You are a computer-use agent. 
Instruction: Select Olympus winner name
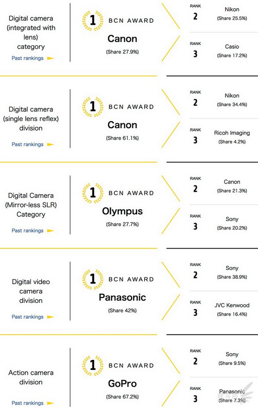click(123, 211)
